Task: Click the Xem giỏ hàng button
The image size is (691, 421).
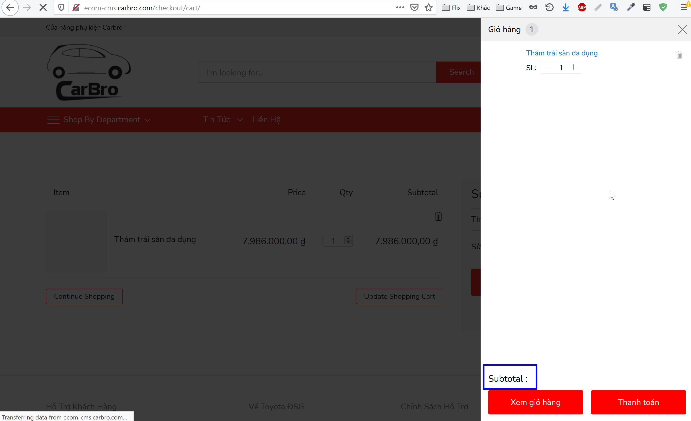Action: (535, 402)
